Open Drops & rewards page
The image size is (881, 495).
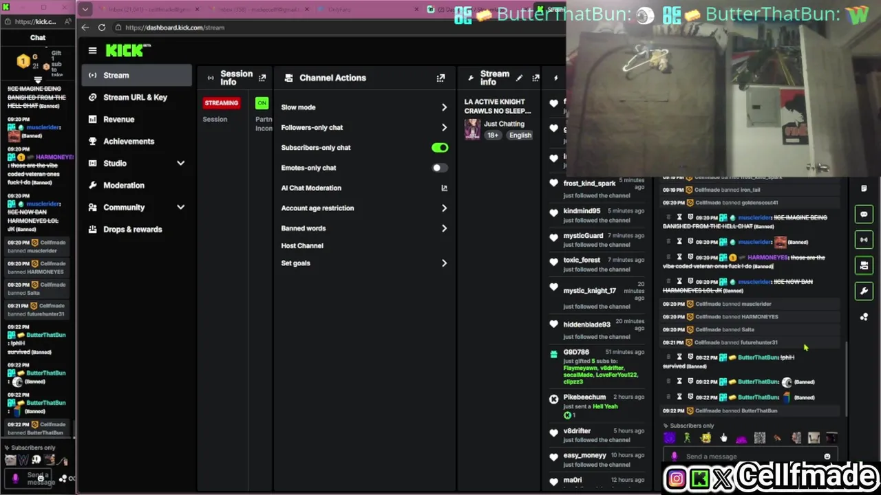point(136,229)
